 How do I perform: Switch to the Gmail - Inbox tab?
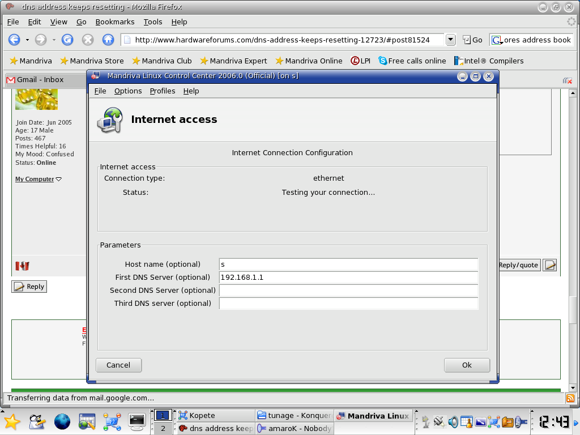tap(45, 80)
